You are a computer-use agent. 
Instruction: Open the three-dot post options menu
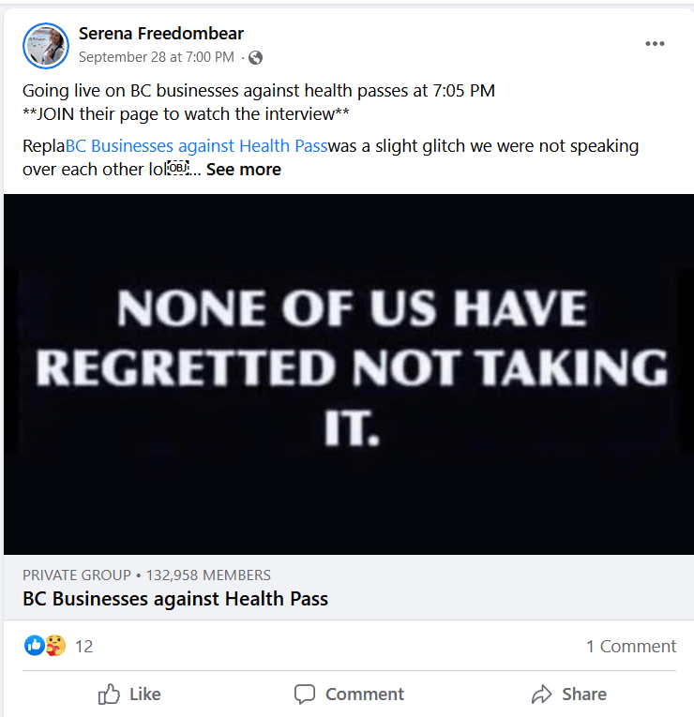point(655,44)
